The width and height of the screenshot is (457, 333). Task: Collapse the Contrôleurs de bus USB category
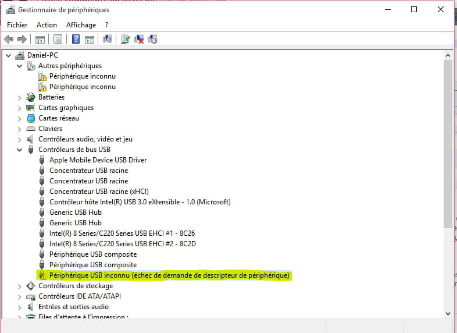point(20,150)
